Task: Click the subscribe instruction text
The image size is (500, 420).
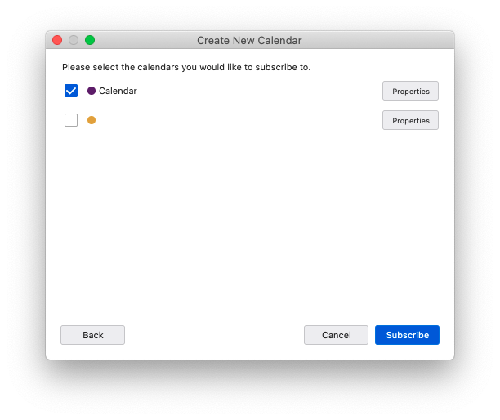Action: 186,67
